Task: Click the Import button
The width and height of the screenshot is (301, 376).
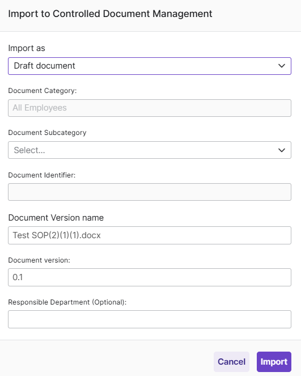Action: click(274, 362)
